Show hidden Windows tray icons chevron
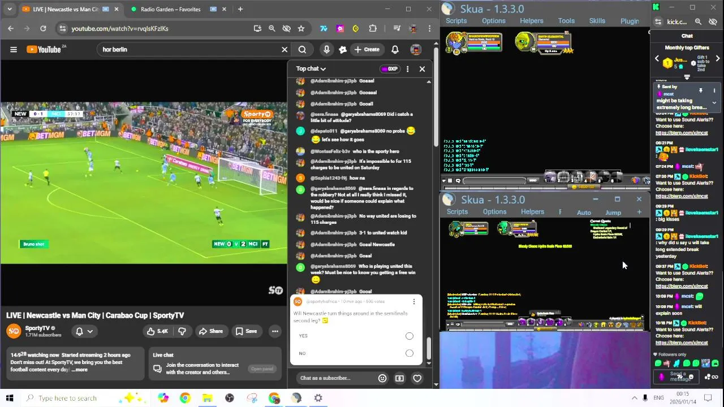The image size is (724, 407). (x=634, y=398)
